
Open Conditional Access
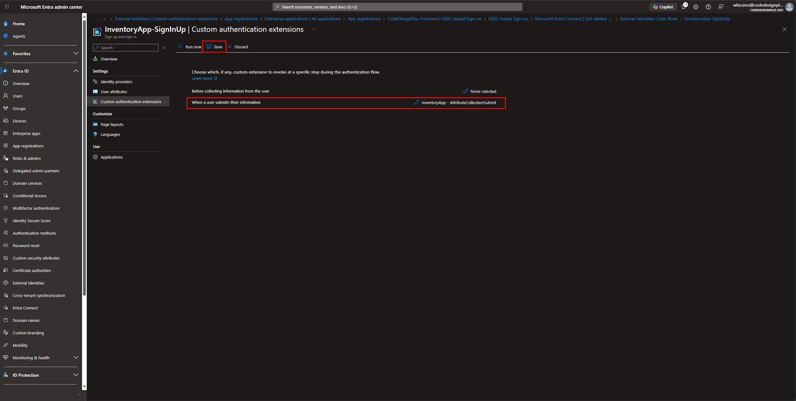point(30,196)
